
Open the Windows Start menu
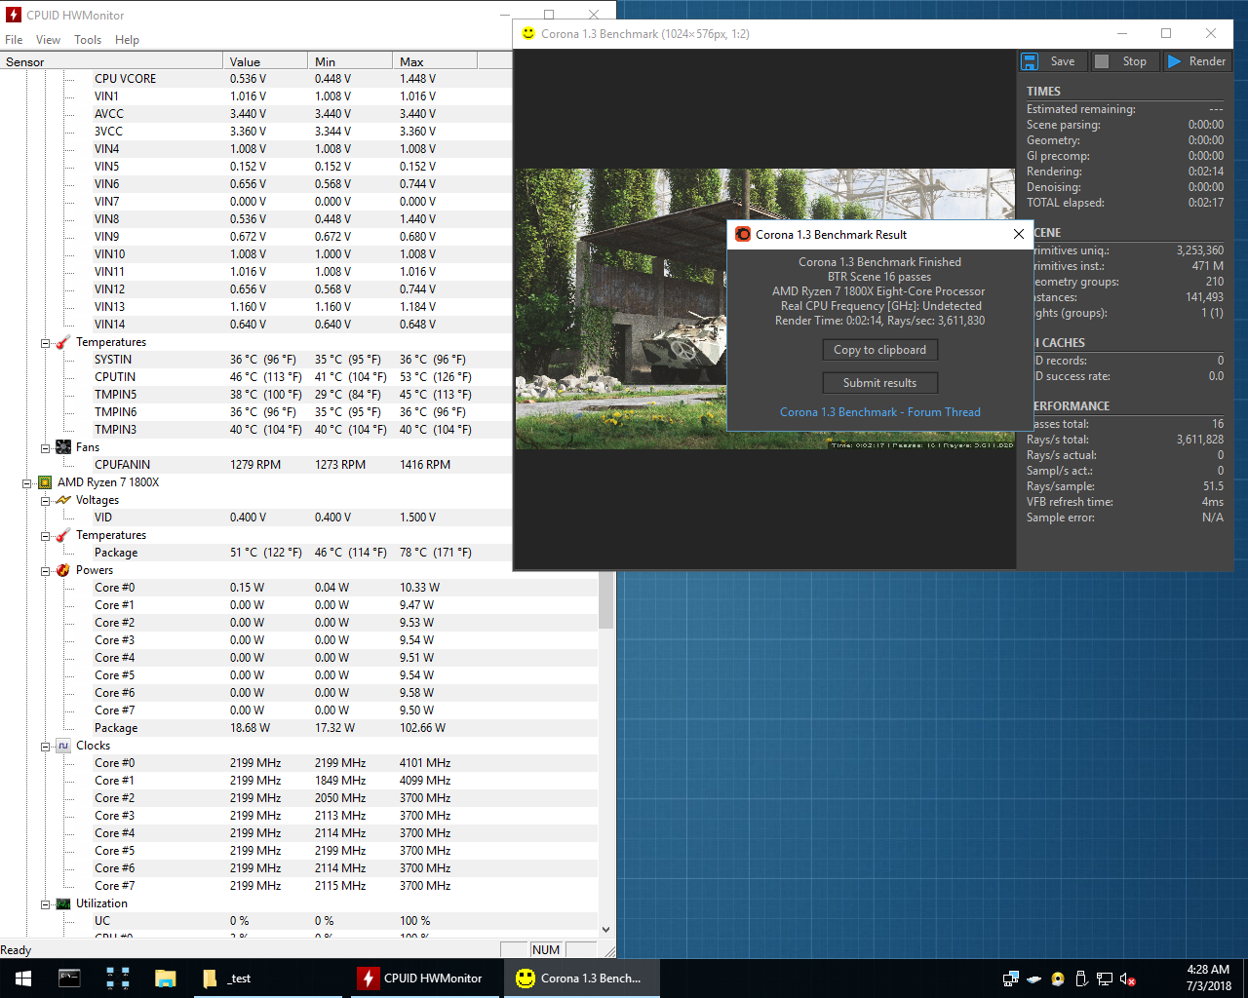23,979
